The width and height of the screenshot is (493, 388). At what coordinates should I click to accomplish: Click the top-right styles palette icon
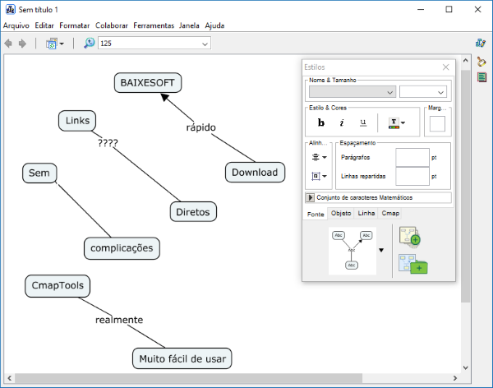click(x=481, y=43)
